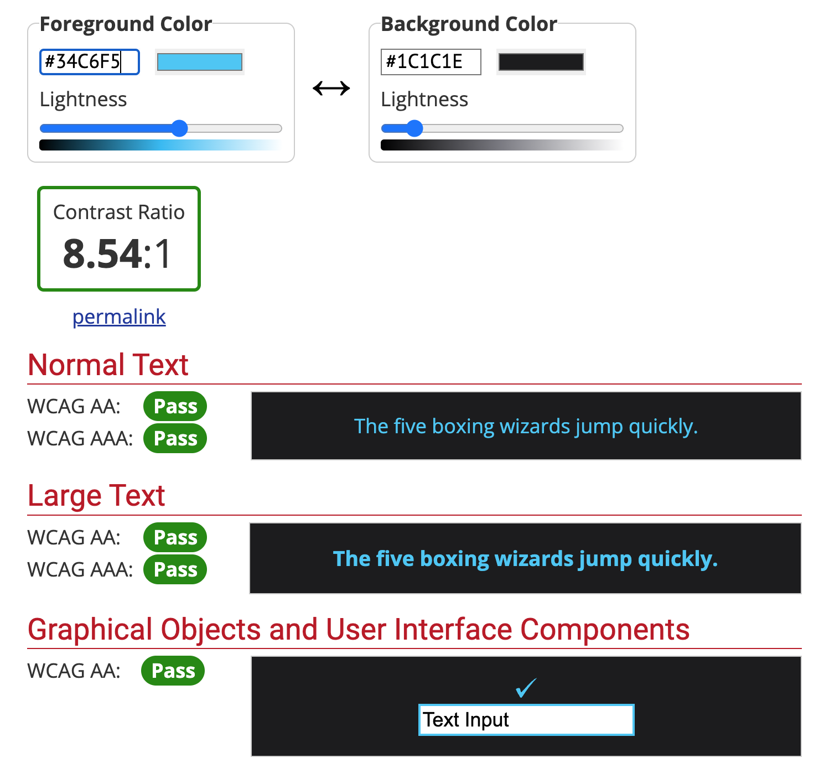Click the Contrast Ratio 8.54:1 result box
This screenshot has width=819, height=768.
pyautogui.click(x=119, y=239)
